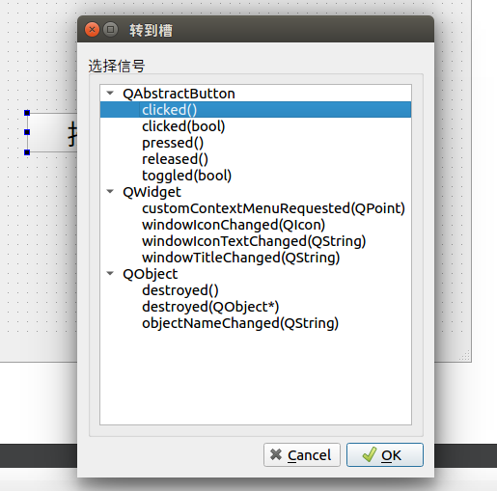Image resolution: width=497 pixels, height=491 pixels.
Task: Select windowIconChanged(QIcon) signal
Action: click(x=234, y=225)
